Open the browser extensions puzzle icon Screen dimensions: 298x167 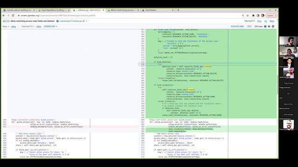(x=253, y=15)
